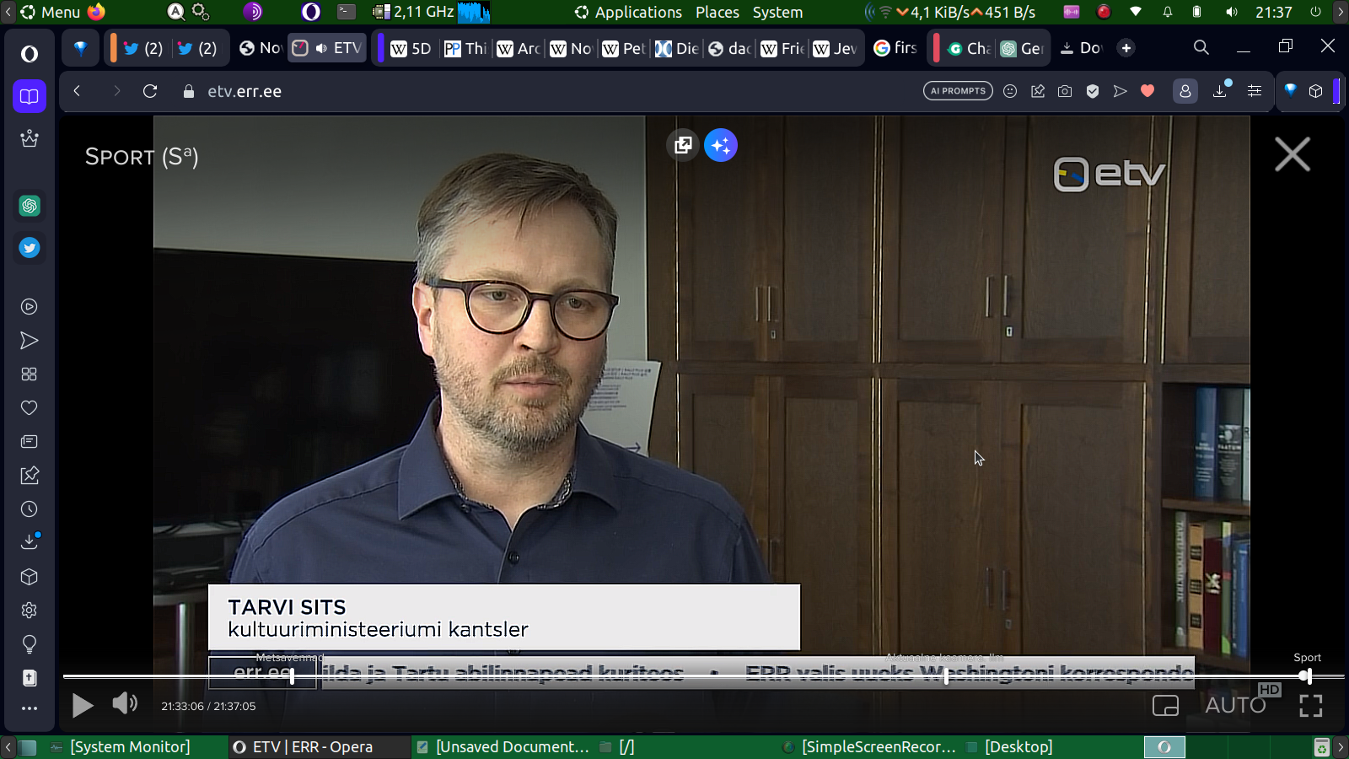Open the ad blocker shield icon

click(1093, 91)
